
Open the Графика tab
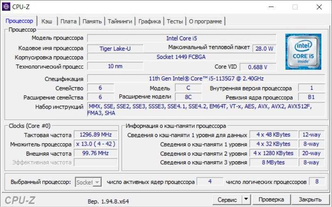tap(150, 21)
